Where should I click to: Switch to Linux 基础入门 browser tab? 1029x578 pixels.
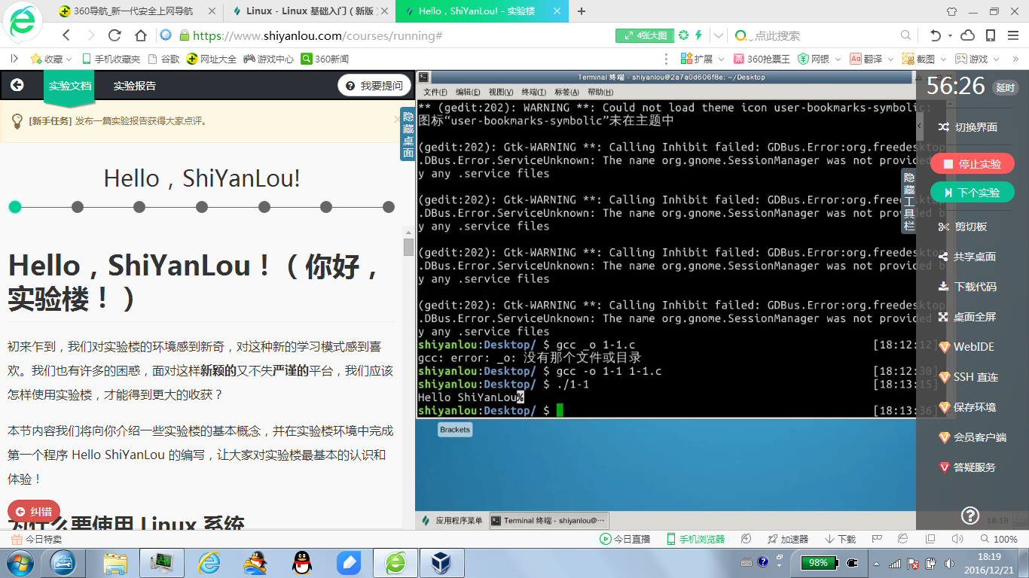[310, 11]
